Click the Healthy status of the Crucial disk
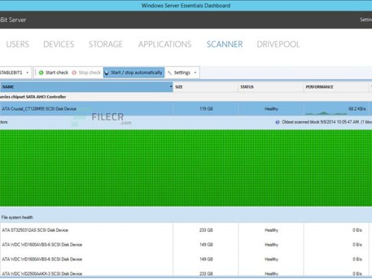The image size is (372, 279). click(x=271, y=109)
